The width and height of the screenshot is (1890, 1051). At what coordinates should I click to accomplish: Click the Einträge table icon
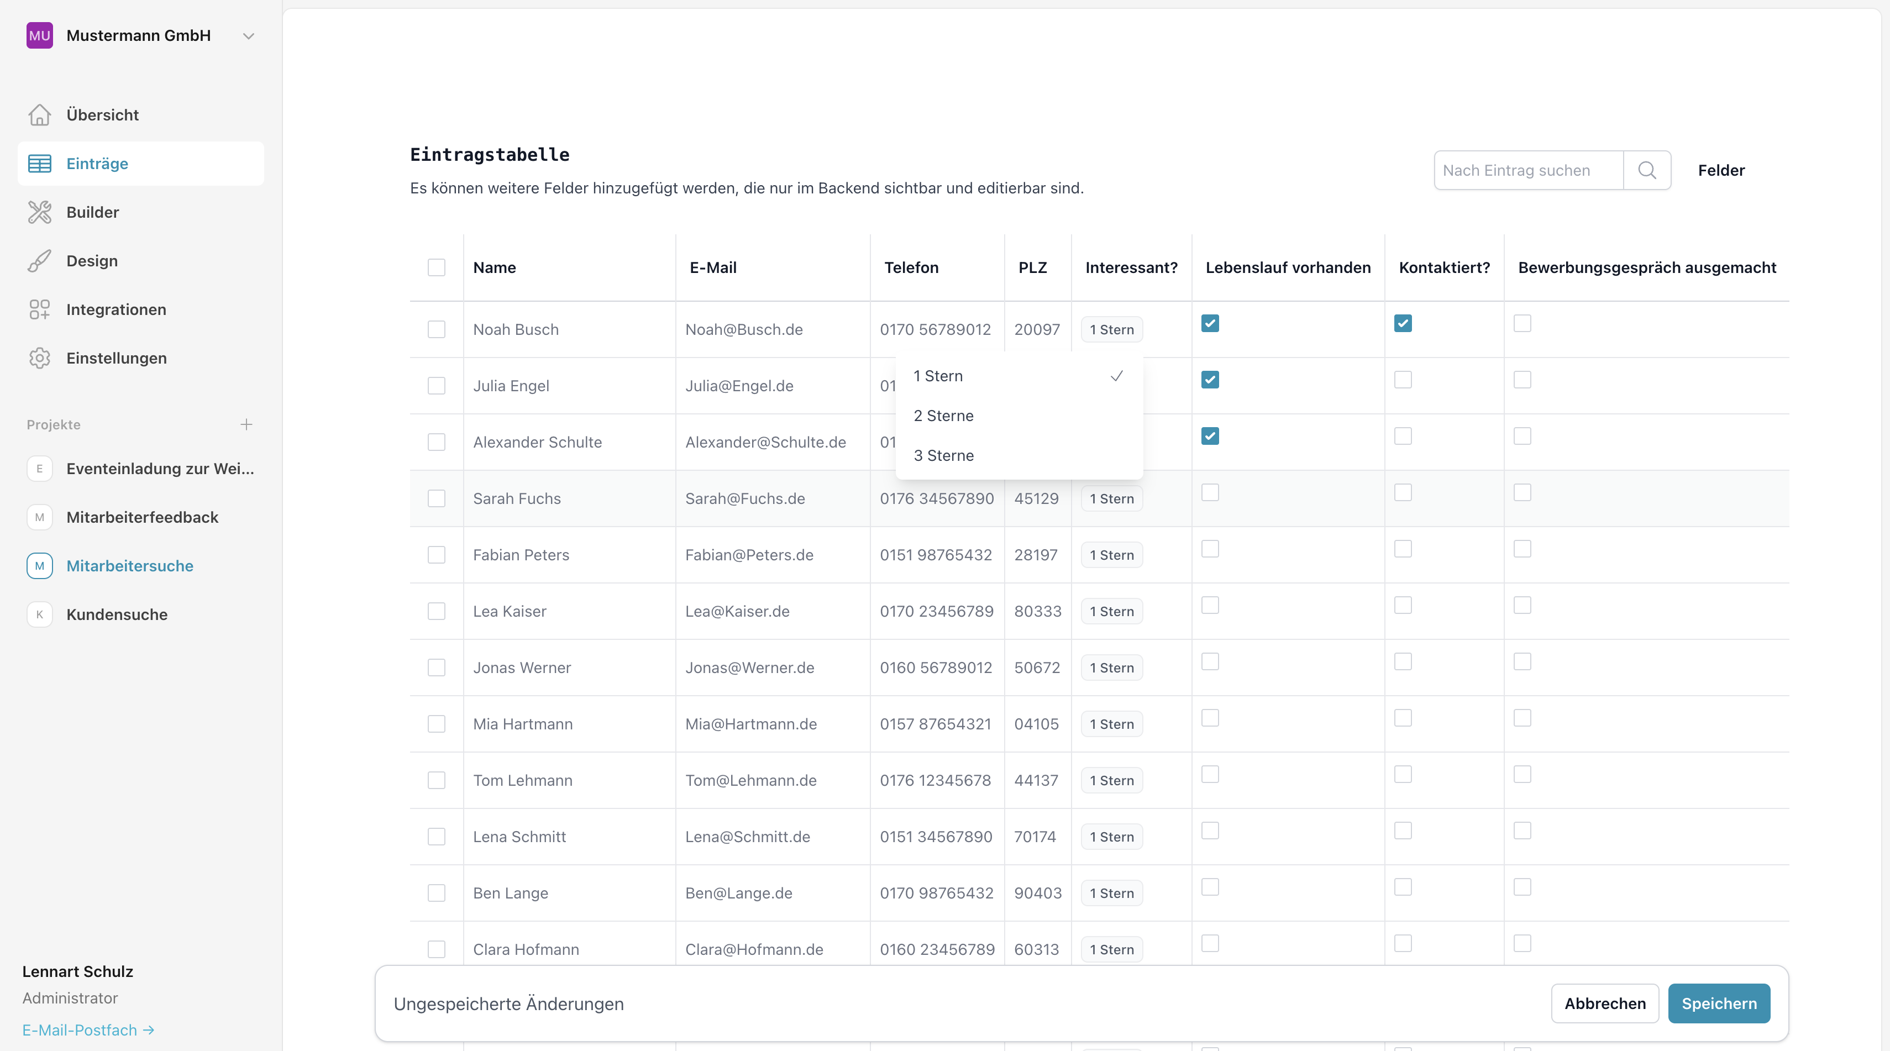40,164
